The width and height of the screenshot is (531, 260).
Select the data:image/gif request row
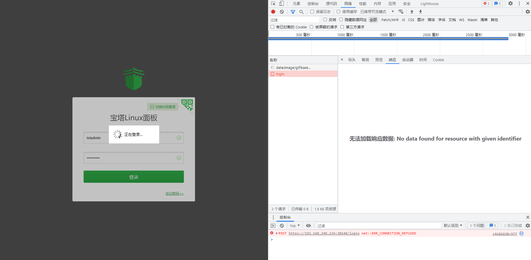[303, 67]
